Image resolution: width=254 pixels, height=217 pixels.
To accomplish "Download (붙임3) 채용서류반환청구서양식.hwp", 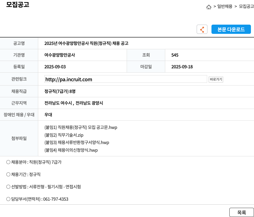I will point(77,143).
